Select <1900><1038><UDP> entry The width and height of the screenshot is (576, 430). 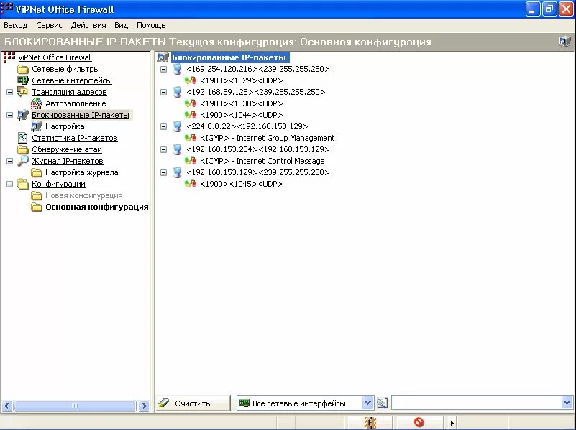click(x=242, y=103)
